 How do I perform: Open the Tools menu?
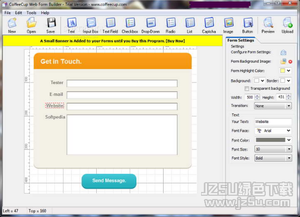[x=32, y=13]
